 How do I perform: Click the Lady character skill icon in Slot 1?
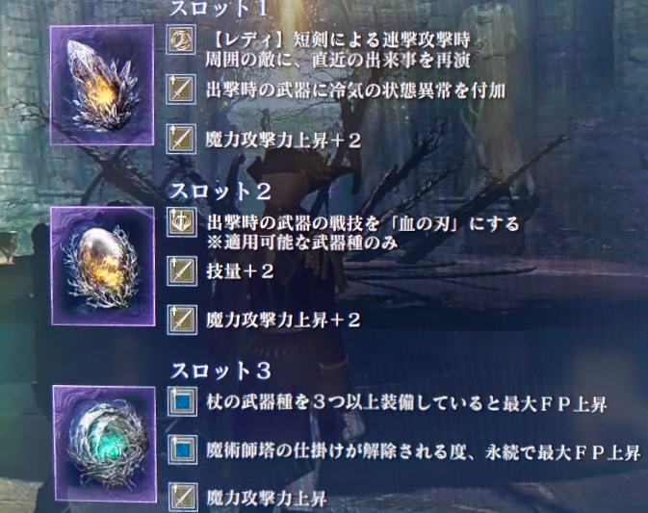pyautogui.click(x=181, y=39)
